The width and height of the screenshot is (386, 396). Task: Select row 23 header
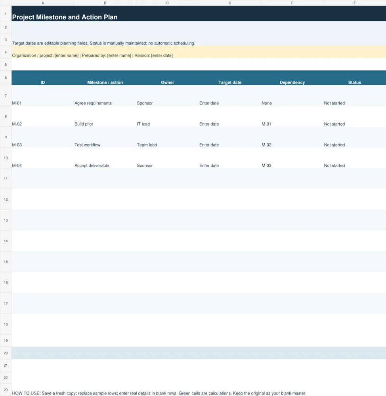pyautogui.click(x=6, y=390)
